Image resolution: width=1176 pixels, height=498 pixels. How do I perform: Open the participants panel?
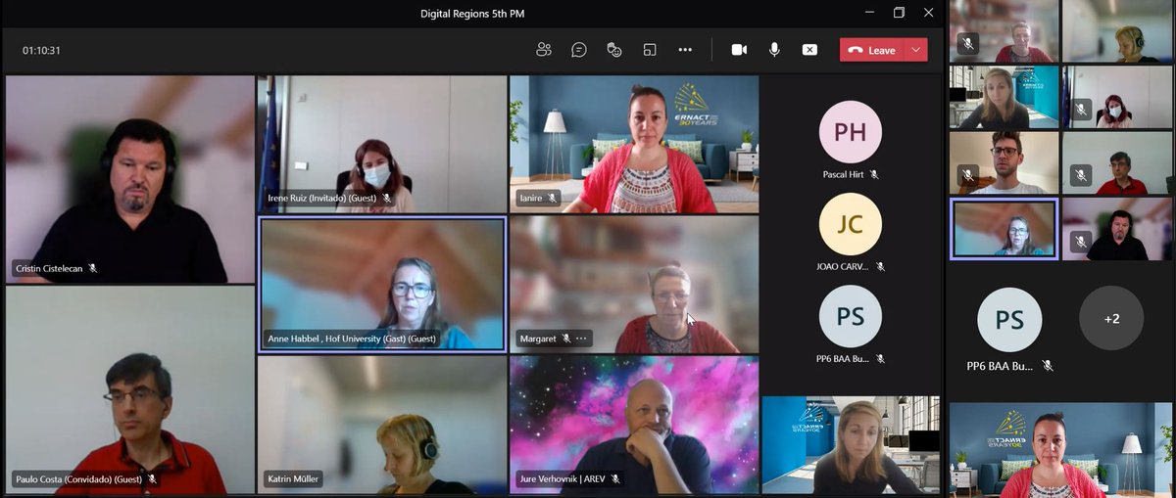(x=544, y=50)
